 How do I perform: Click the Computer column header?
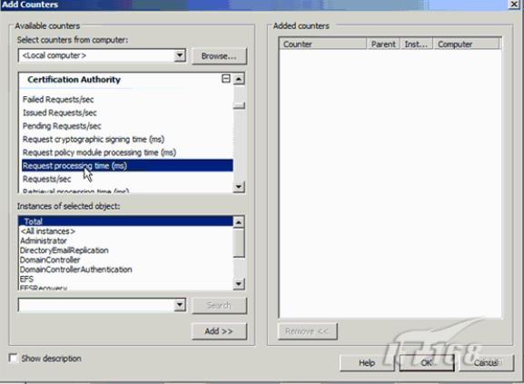click(x=466, y=44)
